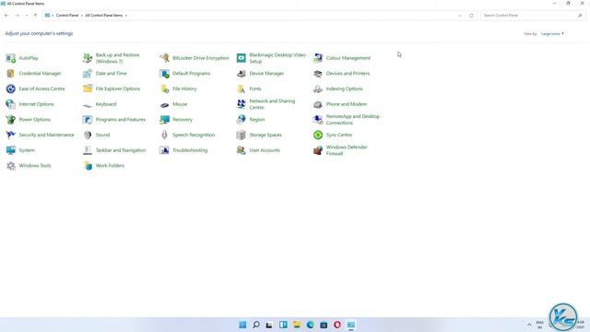Click the Date and Time icon
This screenshot has width=590, height=332.
(x=88, y=74)
